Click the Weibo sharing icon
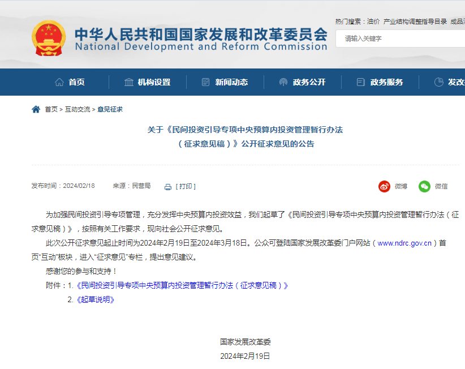This screenshot has height=369, width=465. (384, 187)
